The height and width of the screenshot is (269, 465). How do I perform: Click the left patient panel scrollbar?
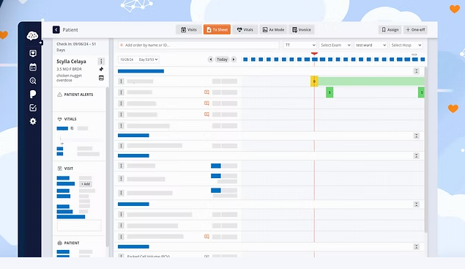click(107, 166)
